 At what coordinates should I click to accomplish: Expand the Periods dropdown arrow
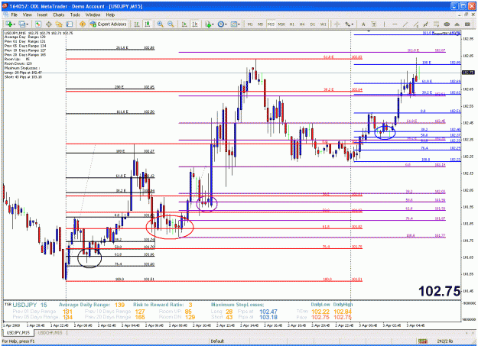point(226,24)
